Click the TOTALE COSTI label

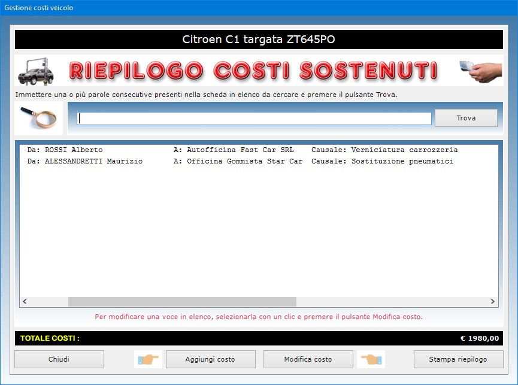coord(50,338)
